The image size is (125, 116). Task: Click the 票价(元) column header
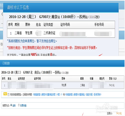tap(113, 79)
